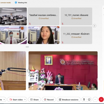Expand the mute options arrow

click(x=4, y=100)
